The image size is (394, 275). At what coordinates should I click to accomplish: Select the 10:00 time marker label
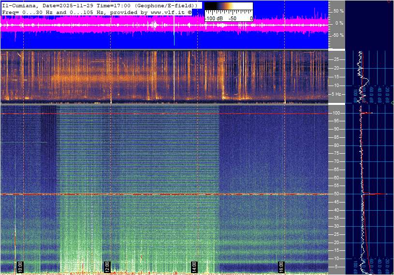(20, 266)
